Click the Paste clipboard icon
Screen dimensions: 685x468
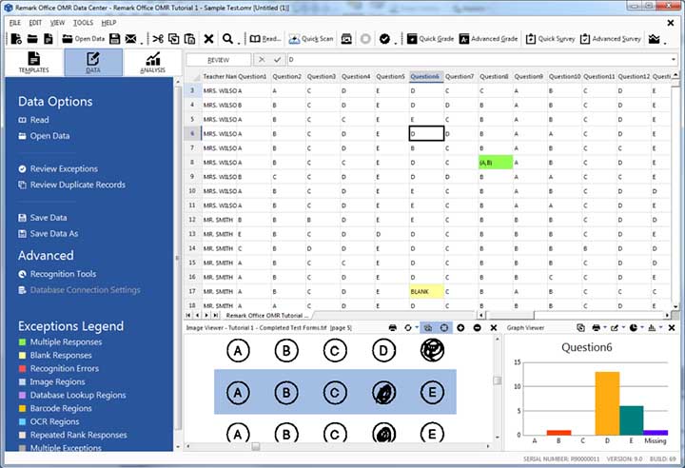tap(189, 39)
